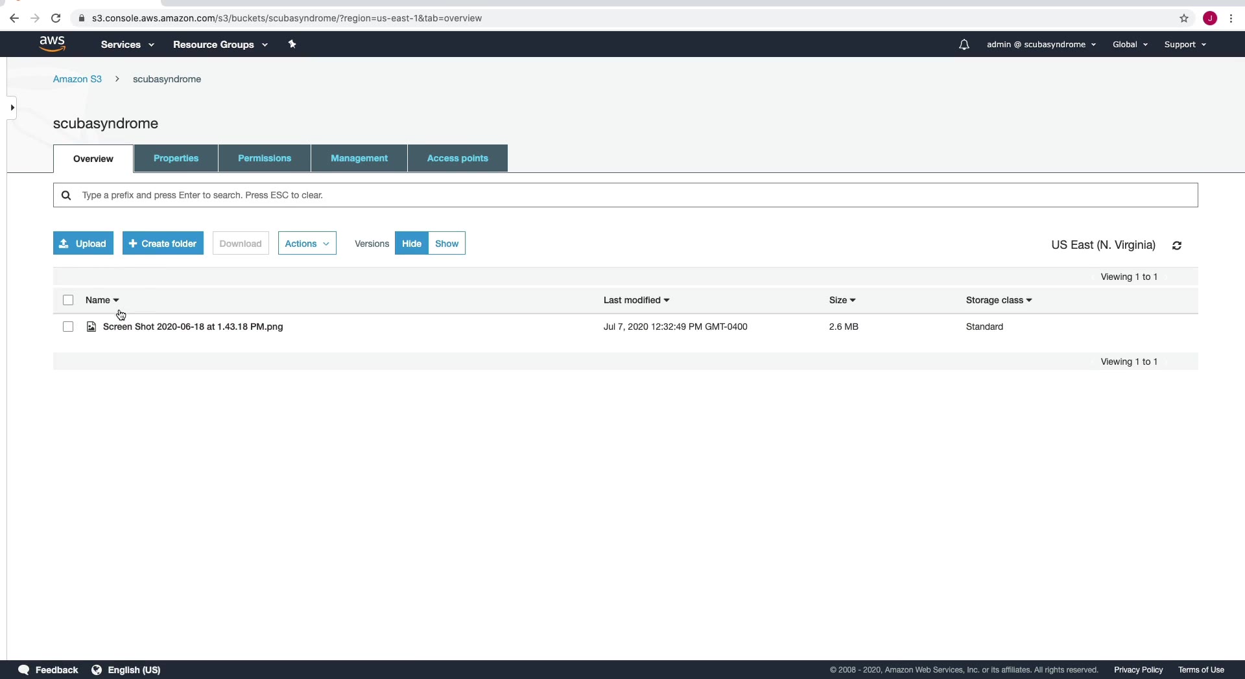
Task: Click the PNG file image icon
Action: click(x=91, y=327)
